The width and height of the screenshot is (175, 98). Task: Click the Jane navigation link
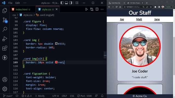(x=157, y=19)
